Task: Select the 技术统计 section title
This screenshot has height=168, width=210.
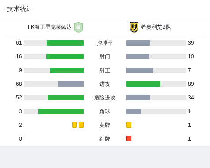Action: pyautogui.click(x=20, y=9)
